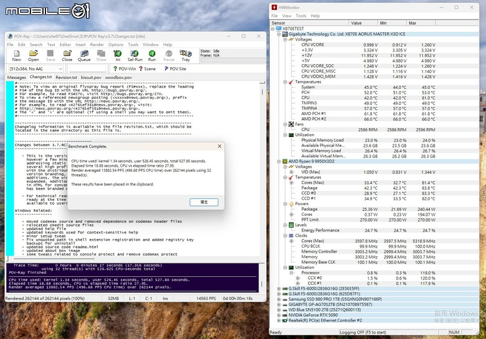The height and width of the screenshot is (339, 486).
Task: Click the Show render window icon
Action: [x=101, y=56]
